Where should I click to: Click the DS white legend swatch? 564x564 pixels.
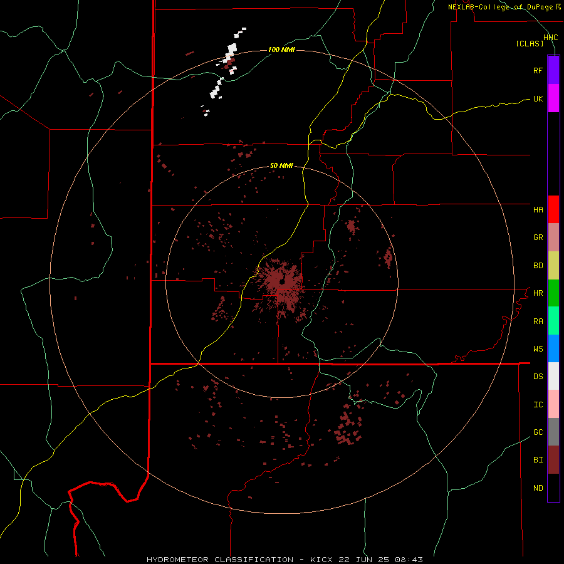point(553,376)
